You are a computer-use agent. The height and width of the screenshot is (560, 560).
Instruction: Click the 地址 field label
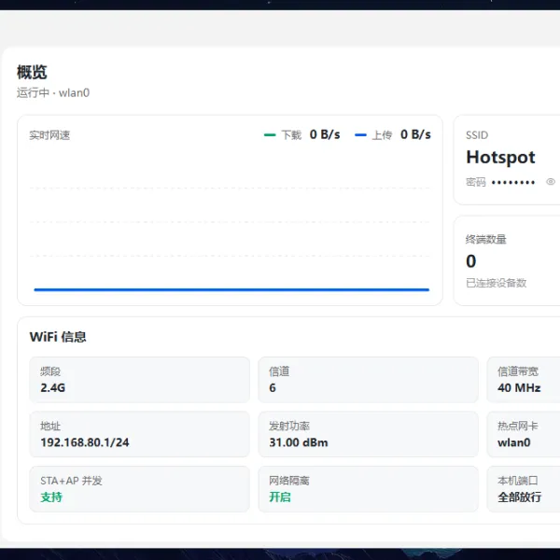[50, 427]
